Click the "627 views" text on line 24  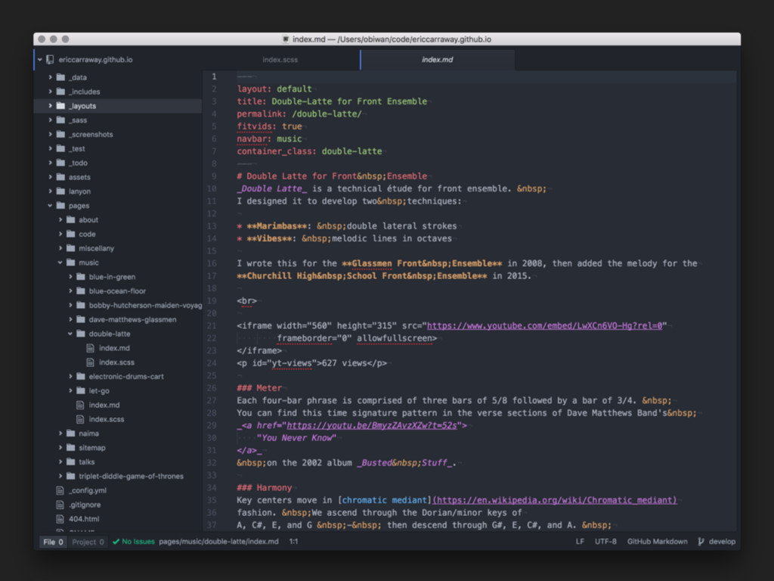click(343, 363)
